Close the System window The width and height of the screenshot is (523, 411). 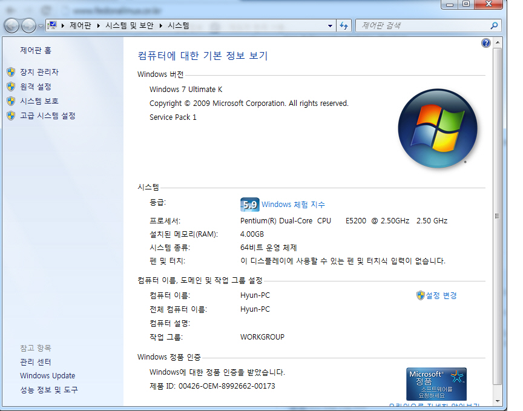tap(488, 4)
